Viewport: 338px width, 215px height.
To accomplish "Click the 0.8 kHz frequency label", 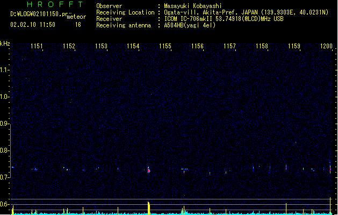I will (4, 150).
